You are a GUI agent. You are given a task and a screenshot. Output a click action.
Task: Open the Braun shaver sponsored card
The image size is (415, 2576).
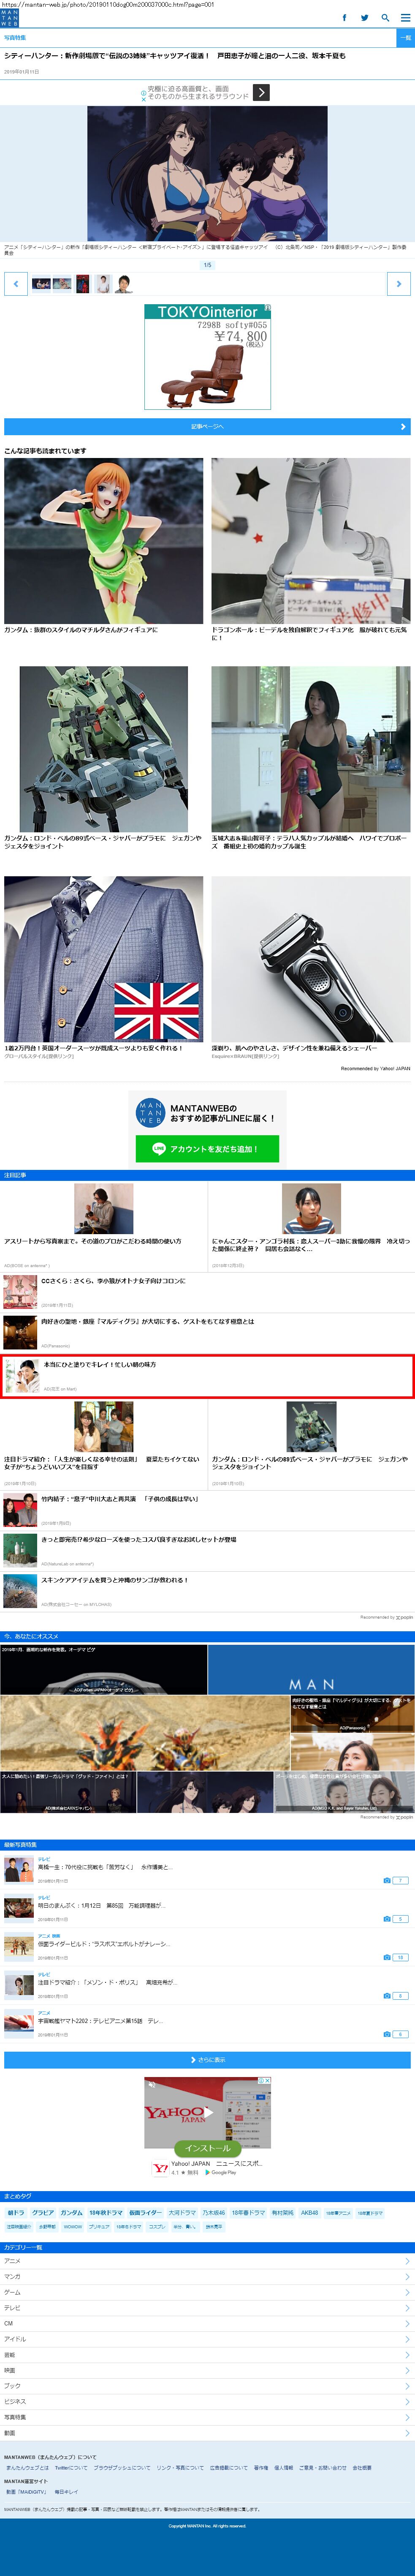pyautogui.click(x=311, y=967)
